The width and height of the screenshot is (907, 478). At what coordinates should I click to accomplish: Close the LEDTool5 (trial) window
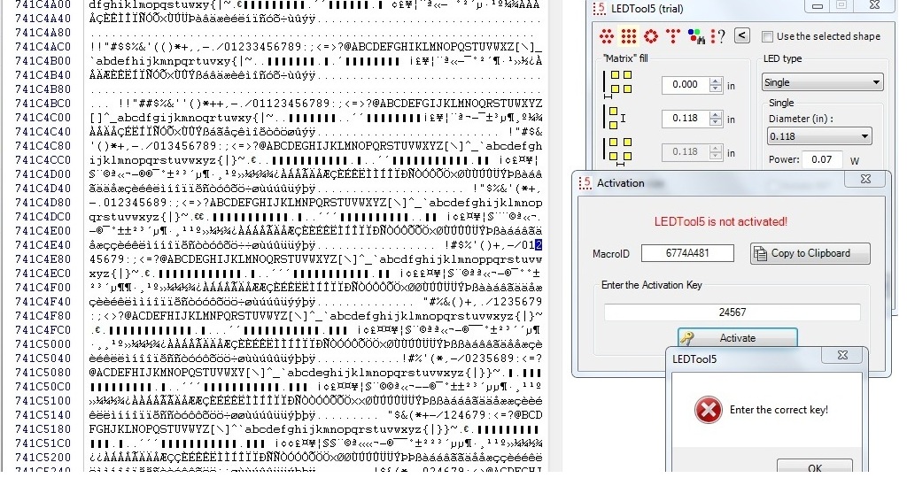(x=874, y=5)
